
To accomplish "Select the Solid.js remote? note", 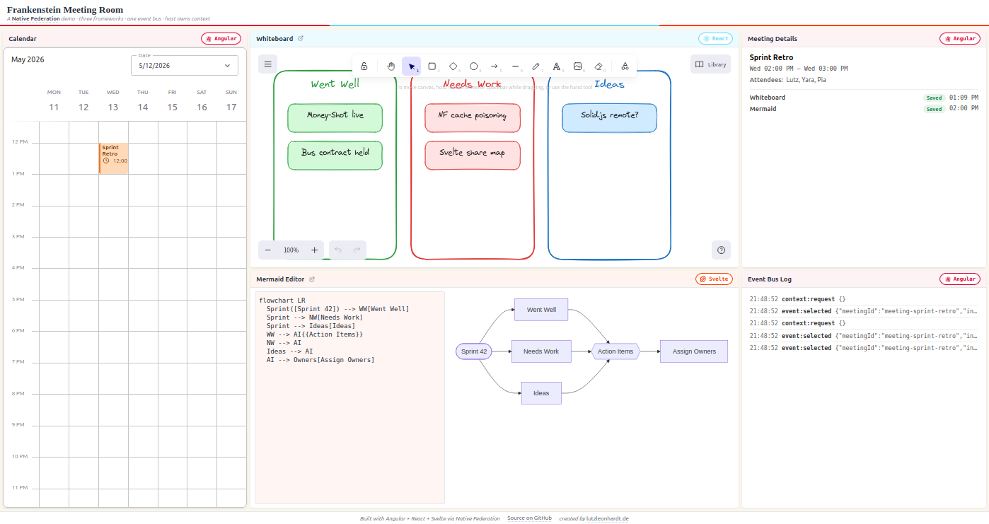I will [610, 117].
